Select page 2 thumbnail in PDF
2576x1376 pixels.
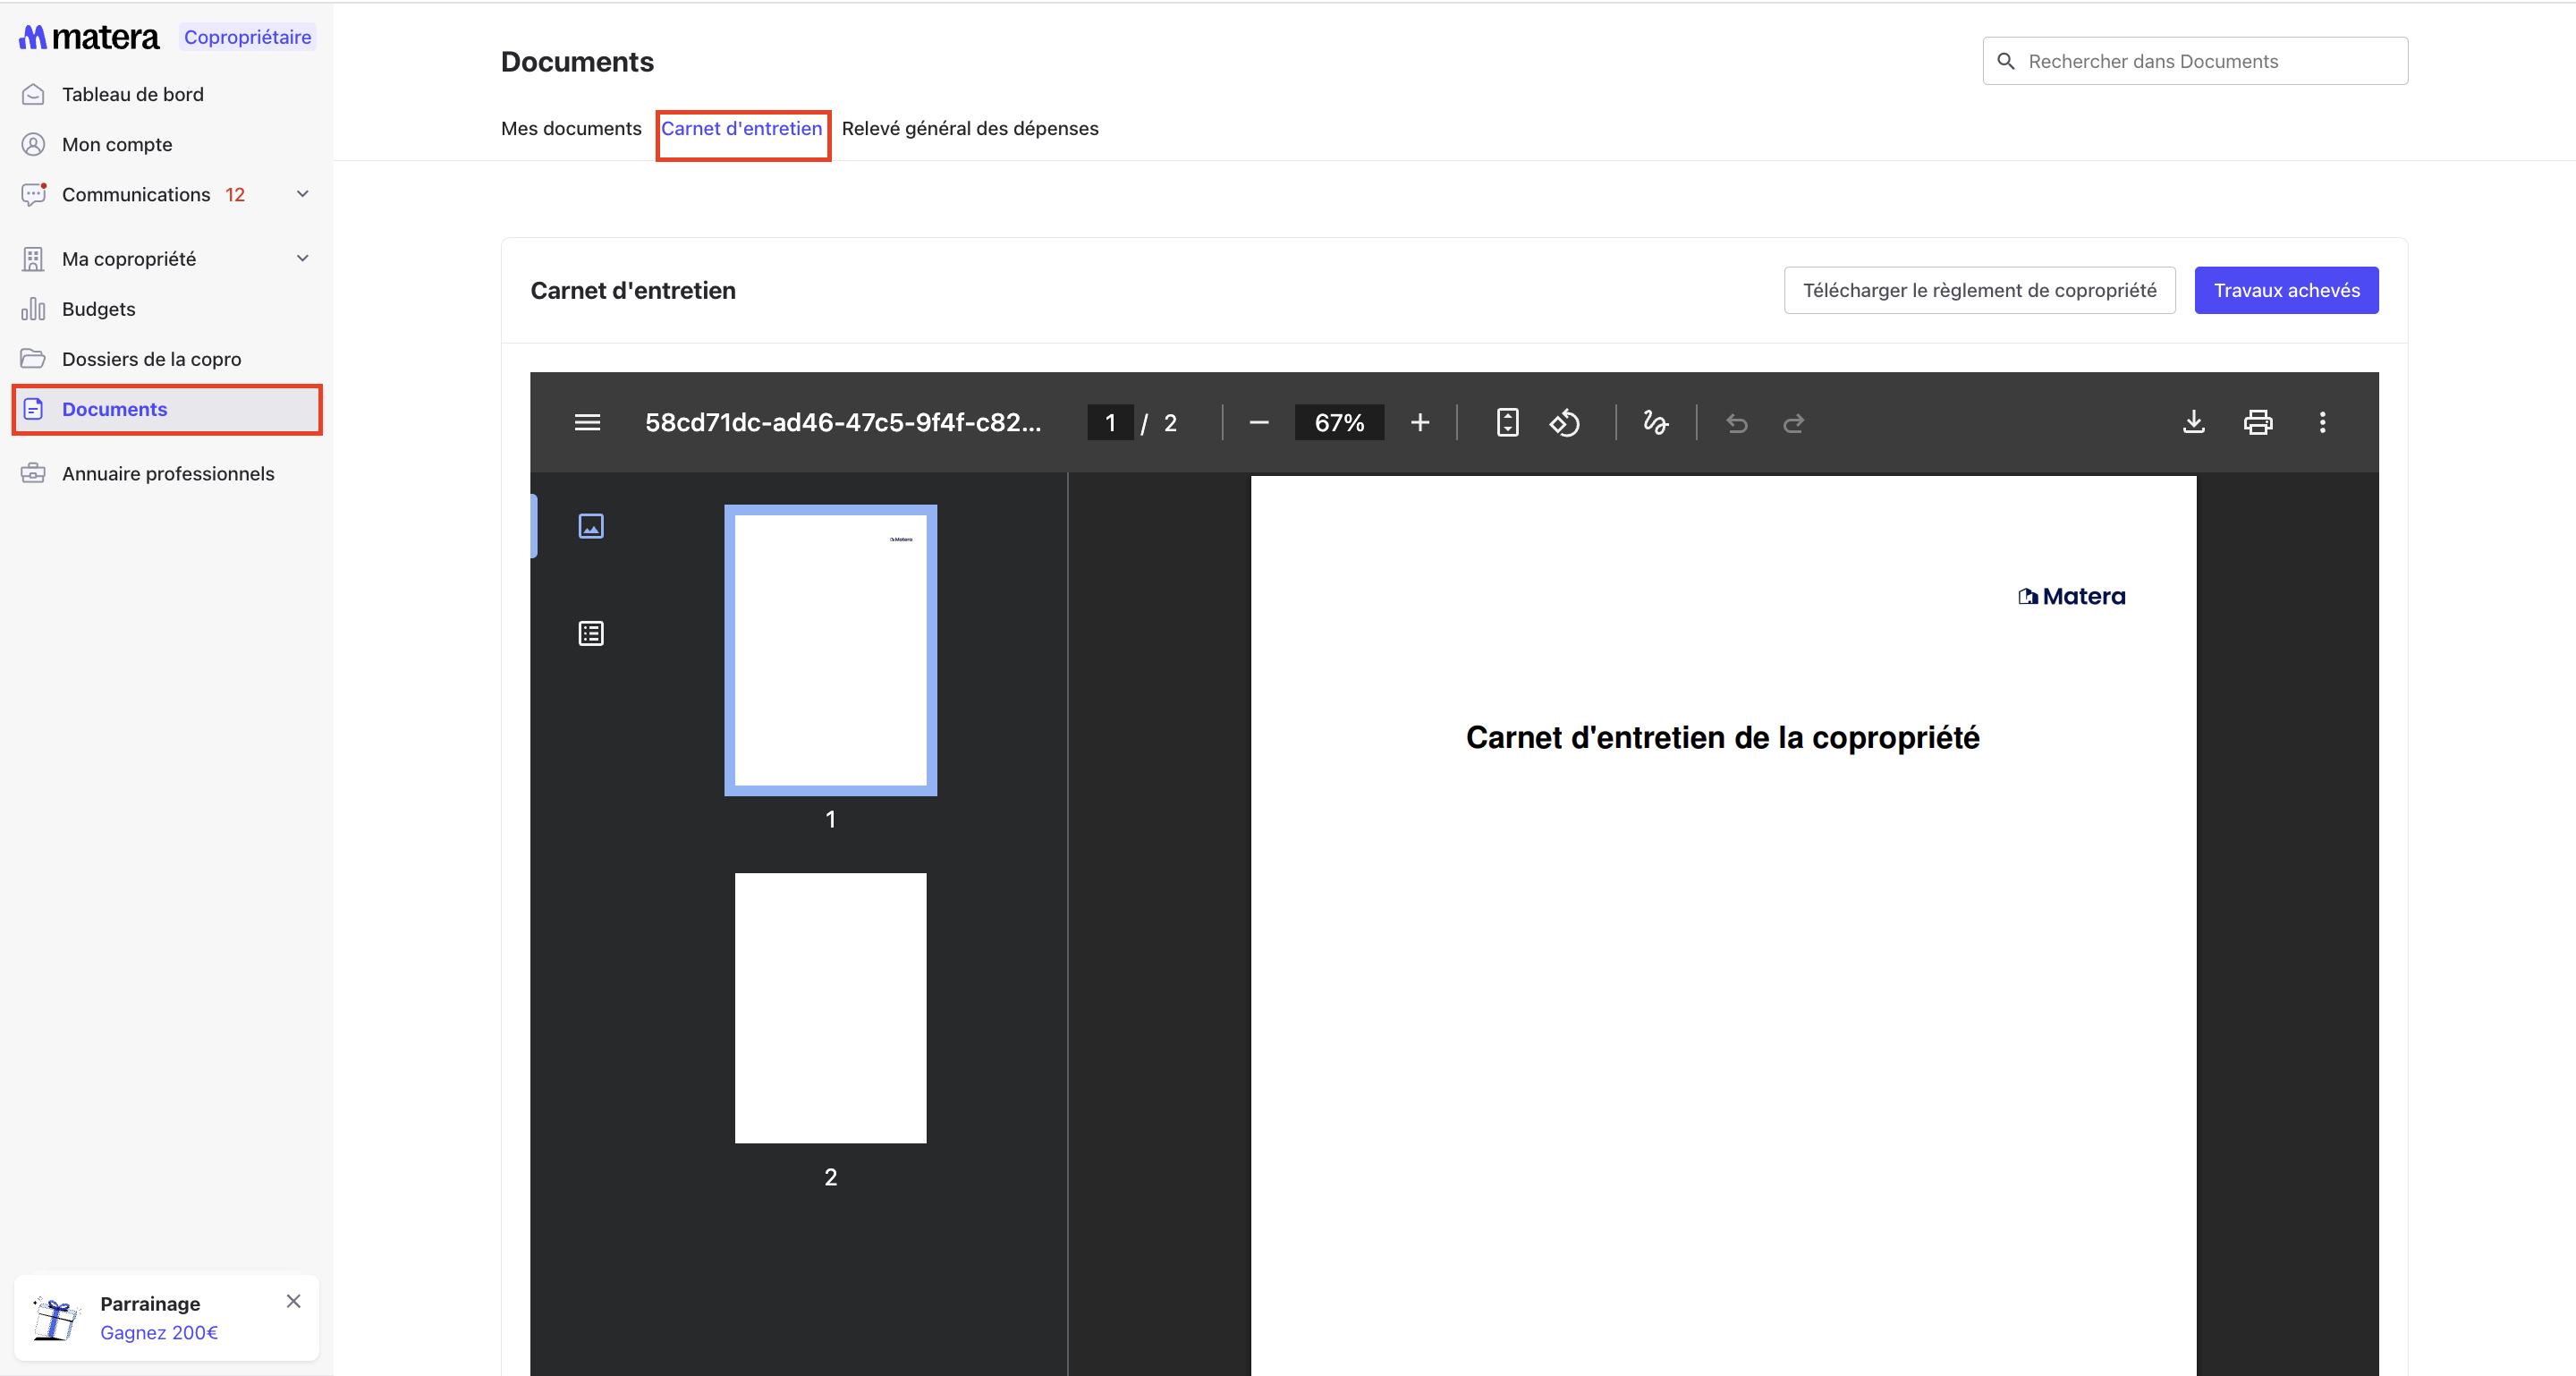click(830, 1008)
